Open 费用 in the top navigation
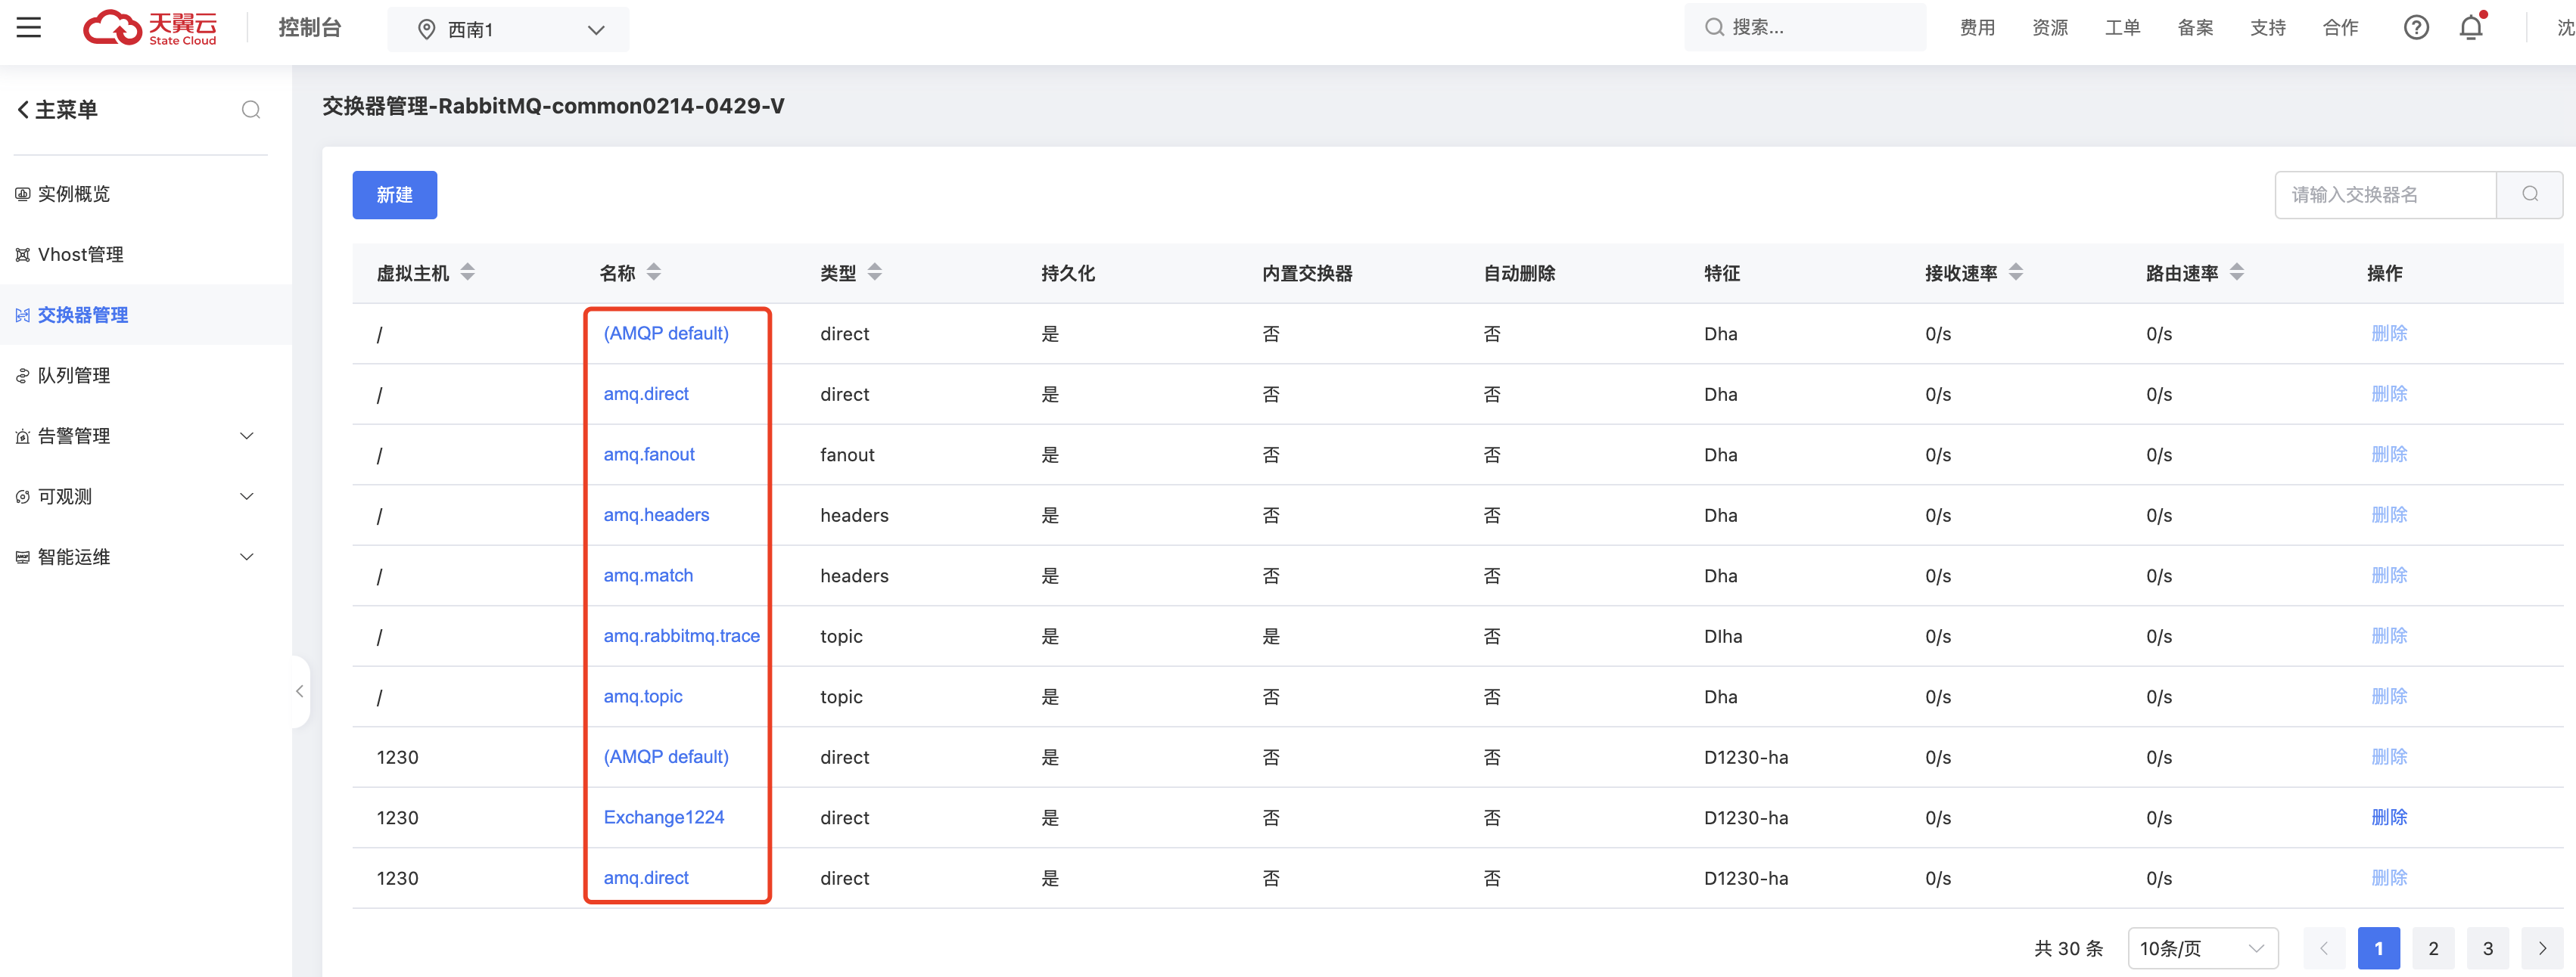The height and width of the screenshot is (977, 2576). tap(1977, 27)
